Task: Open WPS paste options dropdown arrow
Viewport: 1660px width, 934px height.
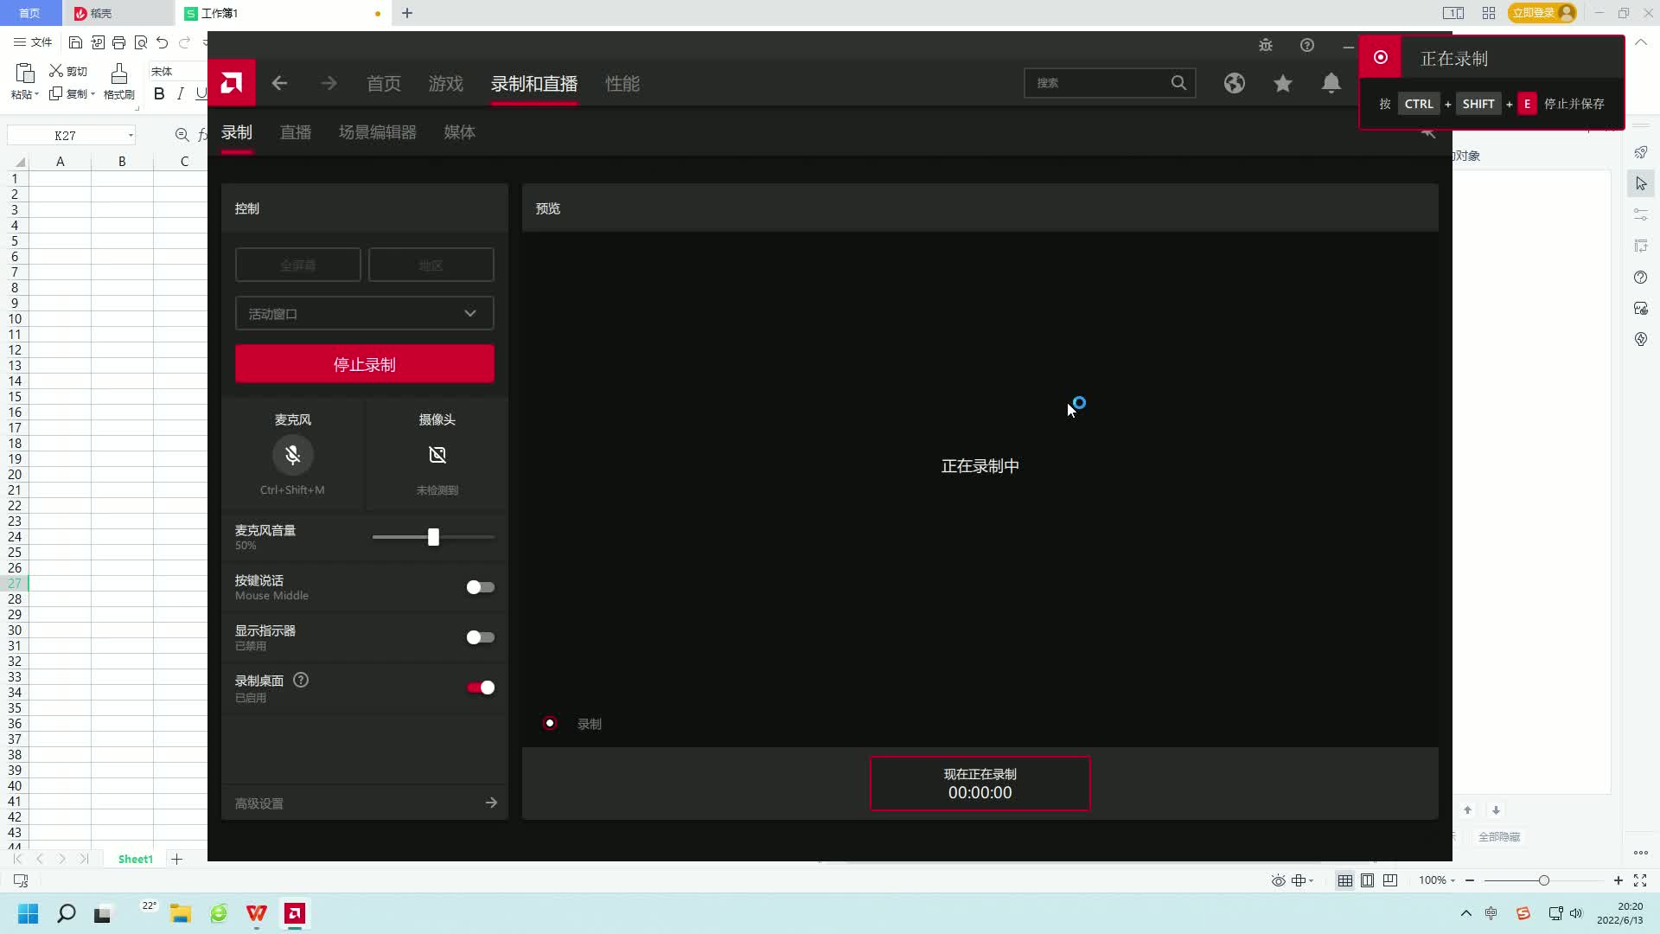Action: [x=37, y=94]
